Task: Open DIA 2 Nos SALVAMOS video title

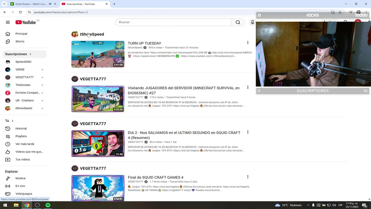Action: click(184, 135)
